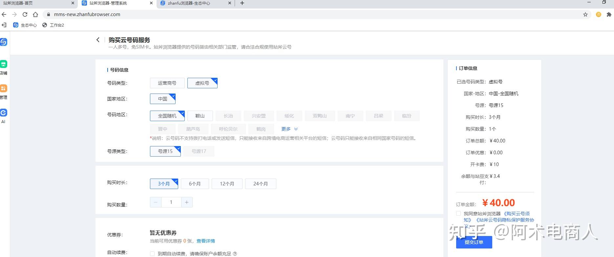The image size is (614, 257).
Task: Decrease the purchase quantity
Action: click(x=156, y=202)
